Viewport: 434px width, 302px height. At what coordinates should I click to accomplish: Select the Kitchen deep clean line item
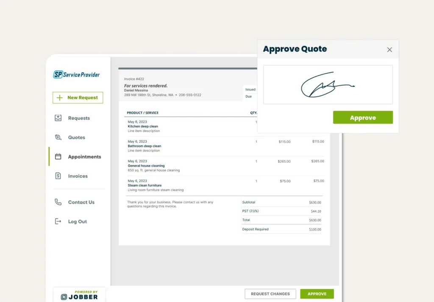pos(143,126)
